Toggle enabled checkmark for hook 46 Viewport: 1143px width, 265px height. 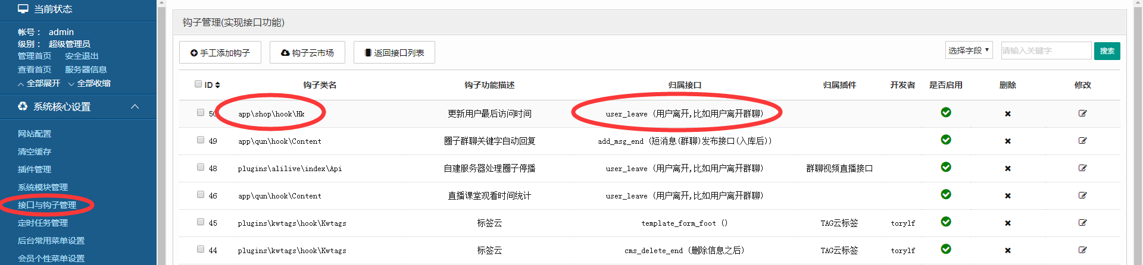coord(945,194)
